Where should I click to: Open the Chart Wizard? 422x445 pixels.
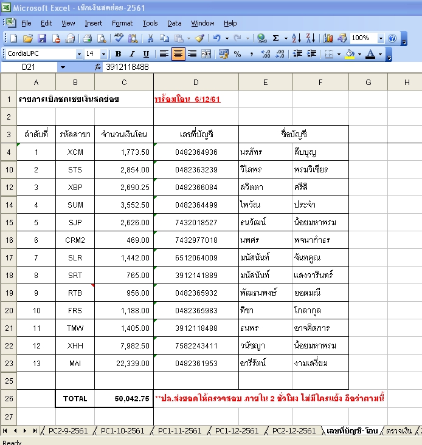328,38
